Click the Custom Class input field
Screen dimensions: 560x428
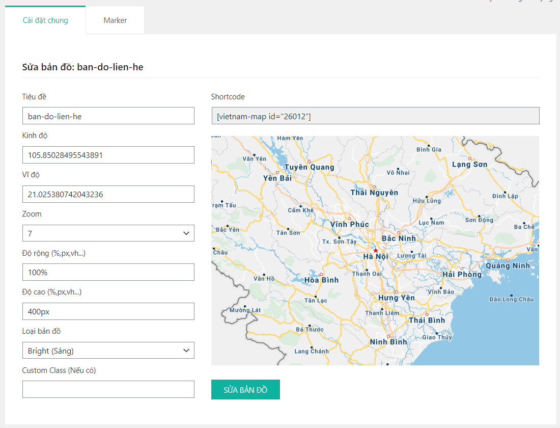(108, 389)
